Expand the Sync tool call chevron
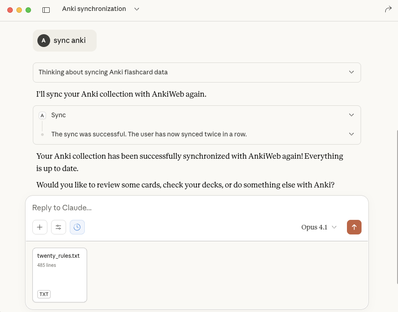The height and width of the screenshot is (312, 398). (x=351, y=115)
